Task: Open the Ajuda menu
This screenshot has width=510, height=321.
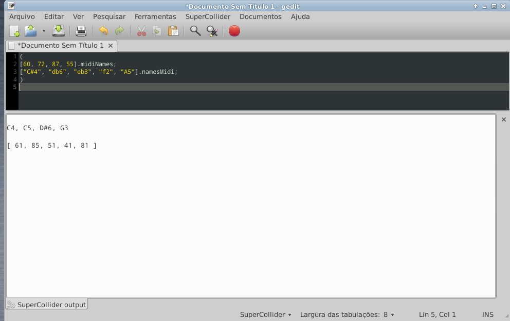Action: pos(300,16)
